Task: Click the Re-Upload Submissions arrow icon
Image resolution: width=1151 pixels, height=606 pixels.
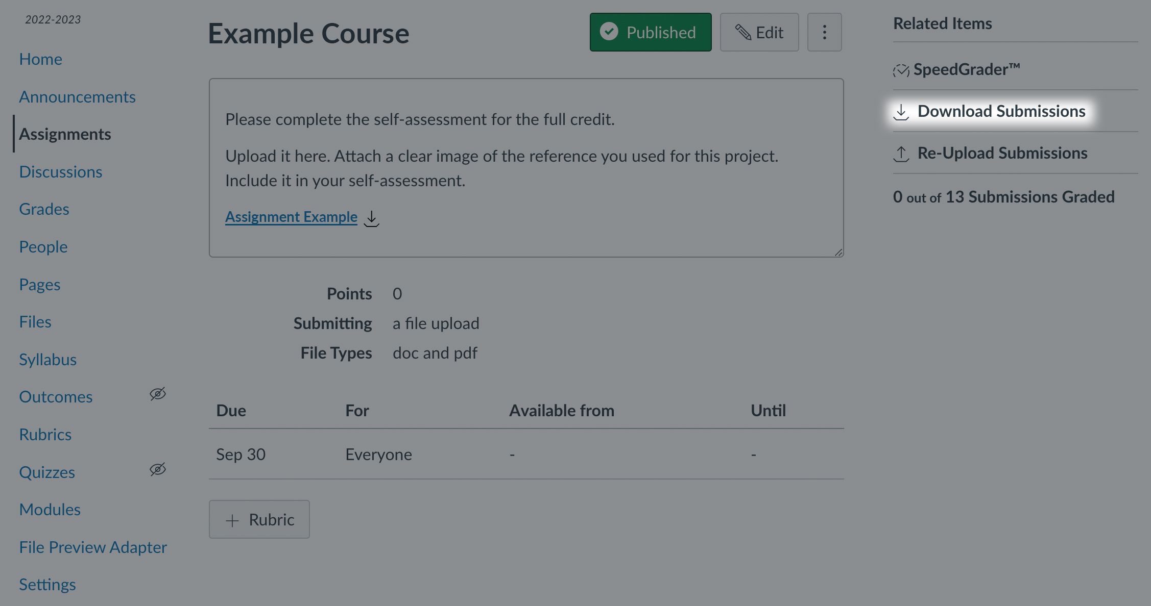Action: coord(901,154)
